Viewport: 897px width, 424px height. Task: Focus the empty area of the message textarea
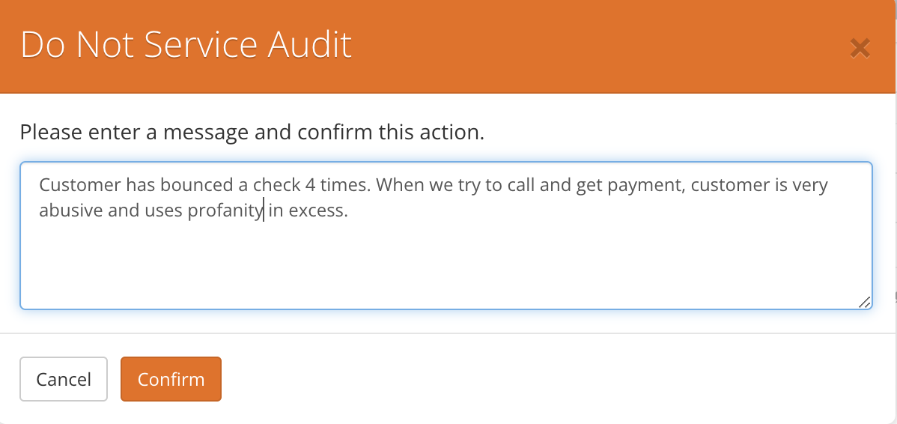click(446, 263)
